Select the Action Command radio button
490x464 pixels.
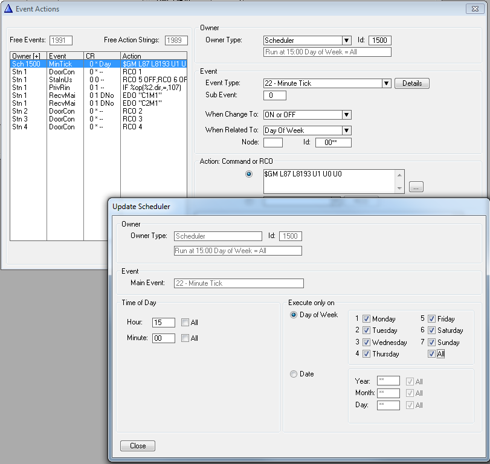(248, 174)
